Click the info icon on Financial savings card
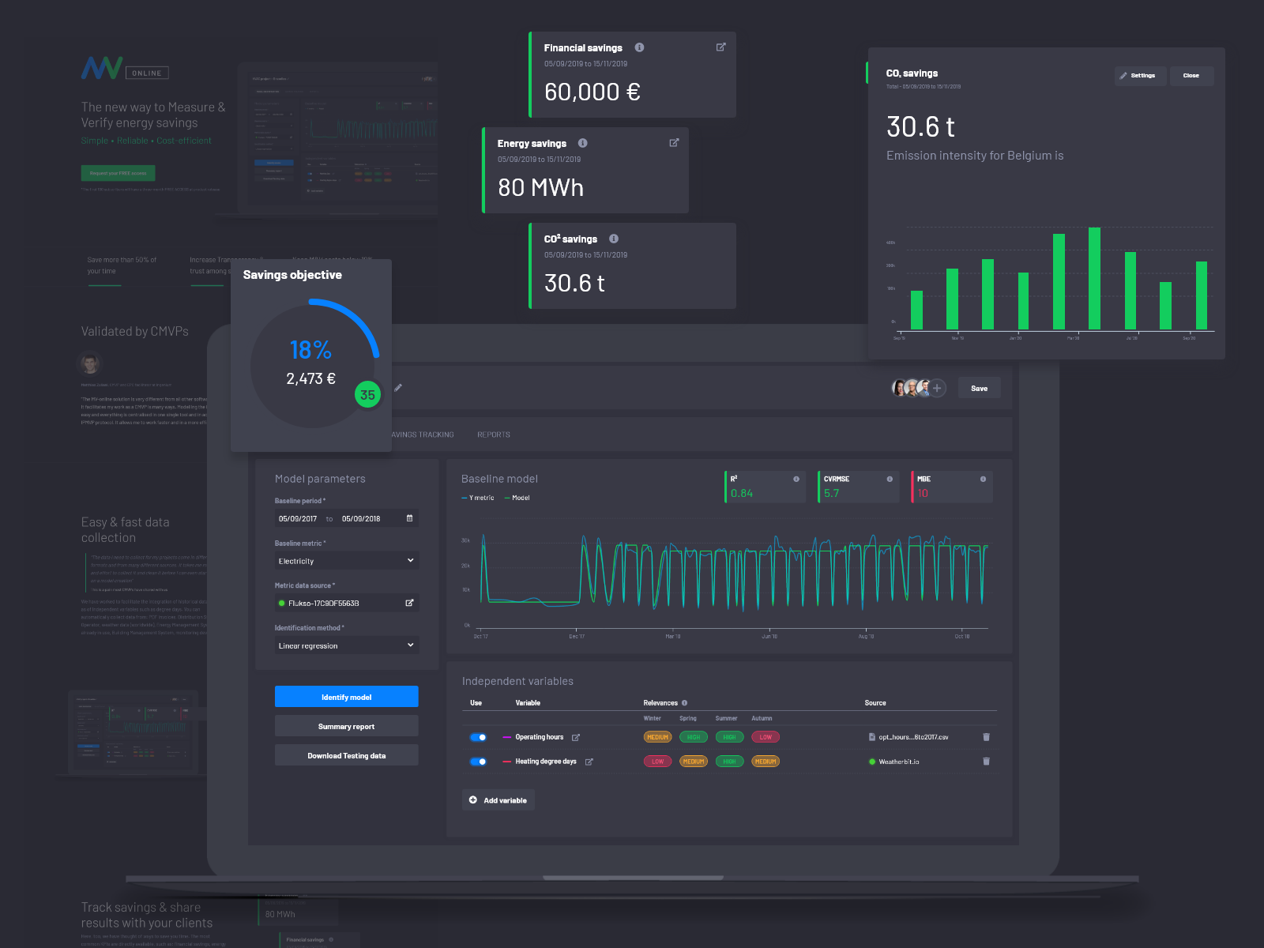Image resolution: width=1264 pixels, height=948 pixels. (x=639, y=47)
